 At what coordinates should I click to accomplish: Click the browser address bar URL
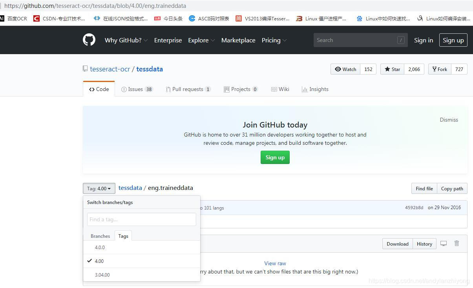(95, 6)
